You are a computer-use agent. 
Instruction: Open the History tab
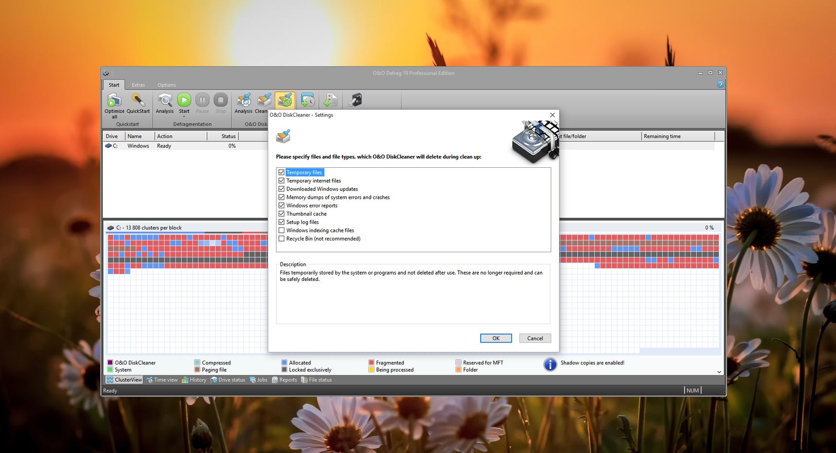194,380
